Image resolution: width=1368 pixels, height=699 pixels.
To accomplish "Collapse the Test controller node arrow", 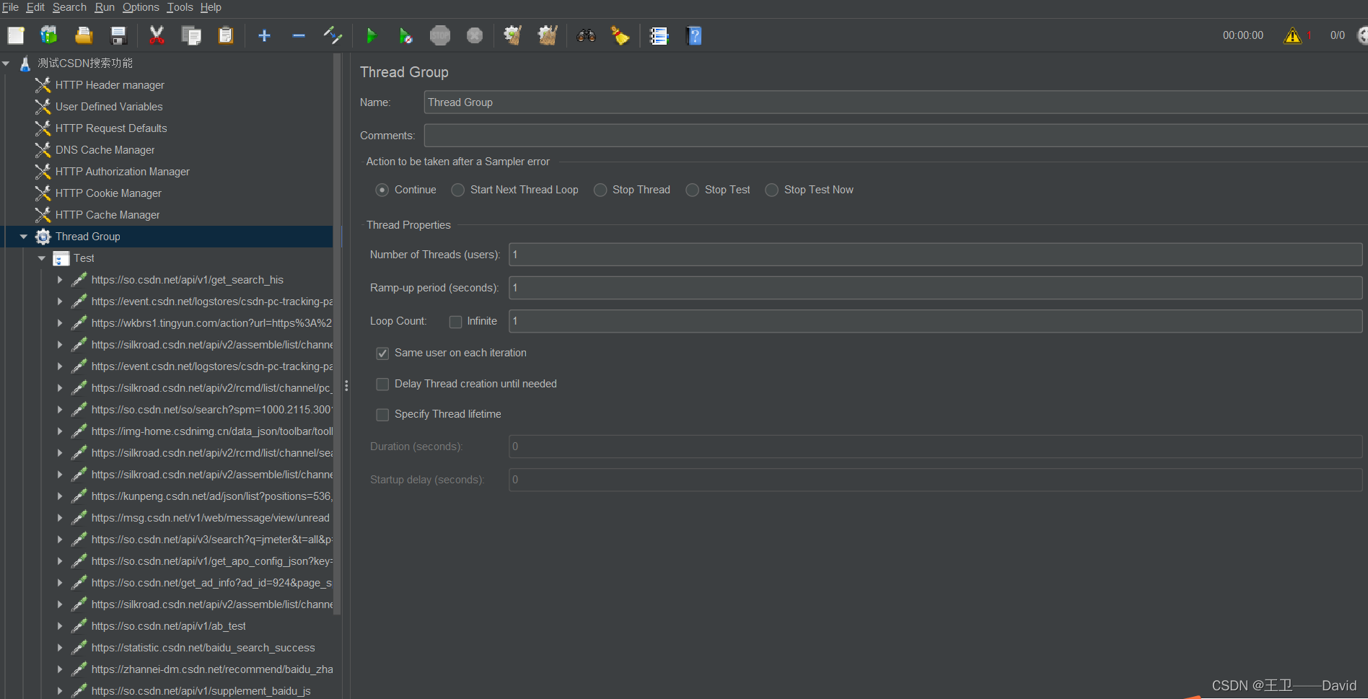I will pyautogui.click(x=42, y=258).
